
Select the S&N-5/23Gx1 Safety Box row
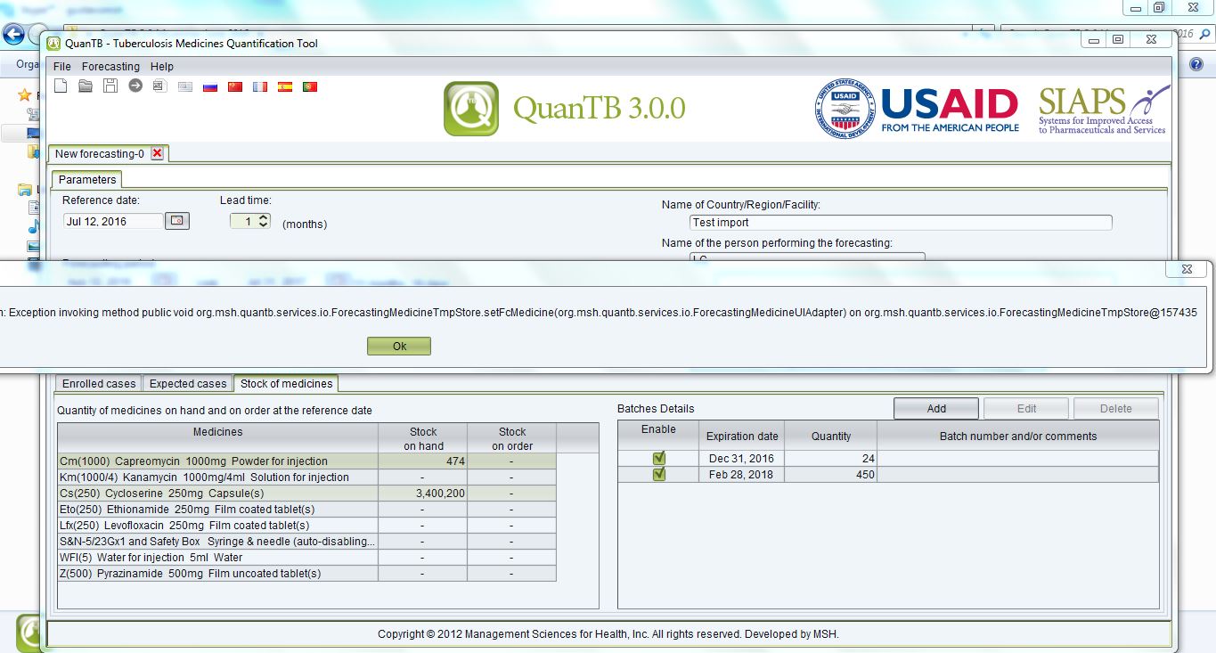(307, 542)
